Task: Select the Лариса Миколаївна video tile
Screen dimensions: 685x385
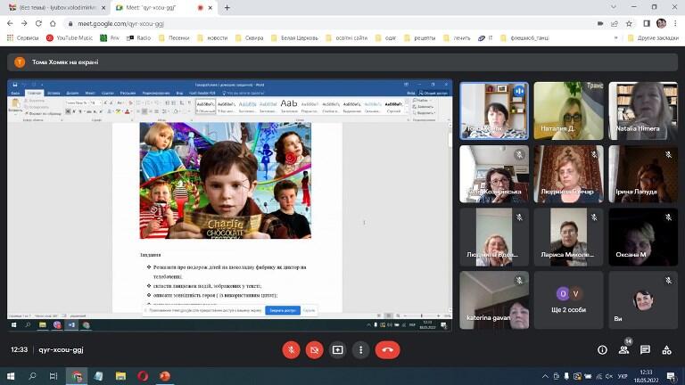Action: (568, 237)
